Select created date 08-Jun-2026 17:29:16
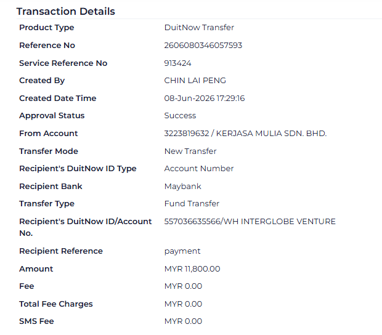The height and width of the screenshot is (335, 382). click(205, 99)
